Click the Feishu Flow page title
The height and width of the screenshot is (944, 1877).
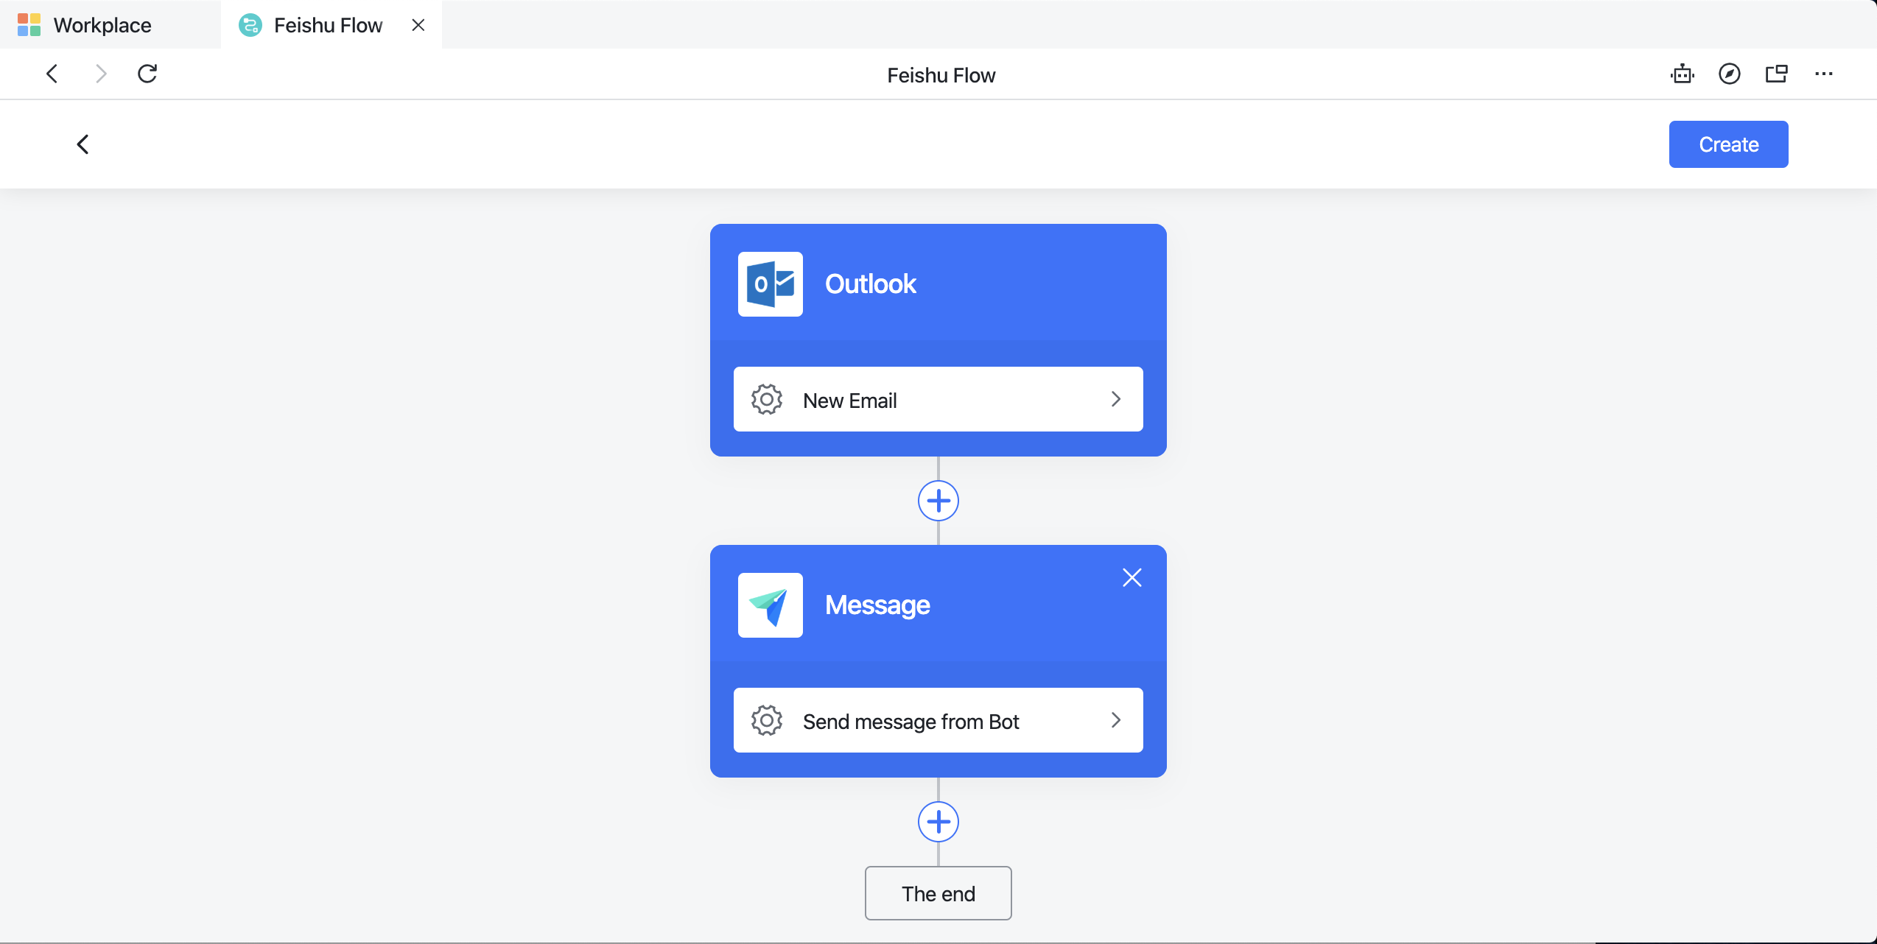[941, 75]
